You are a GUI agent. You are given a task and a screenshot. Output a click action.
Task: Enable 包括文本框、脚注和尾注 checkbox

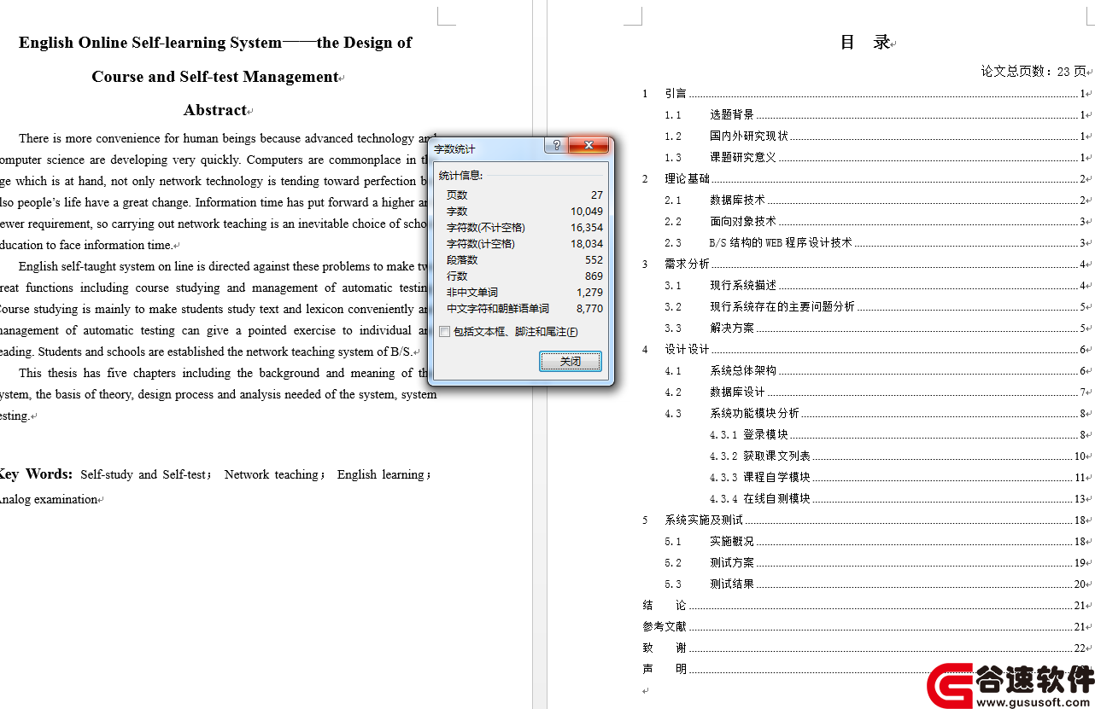(444, 332)
